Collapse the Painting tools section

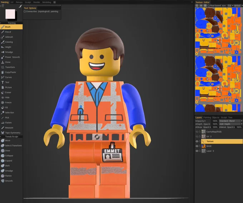click(1, 23)
